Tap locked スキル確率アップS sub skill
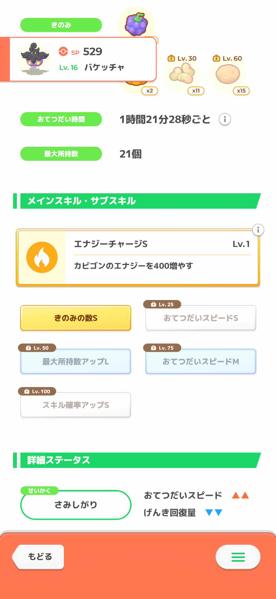 76,405
